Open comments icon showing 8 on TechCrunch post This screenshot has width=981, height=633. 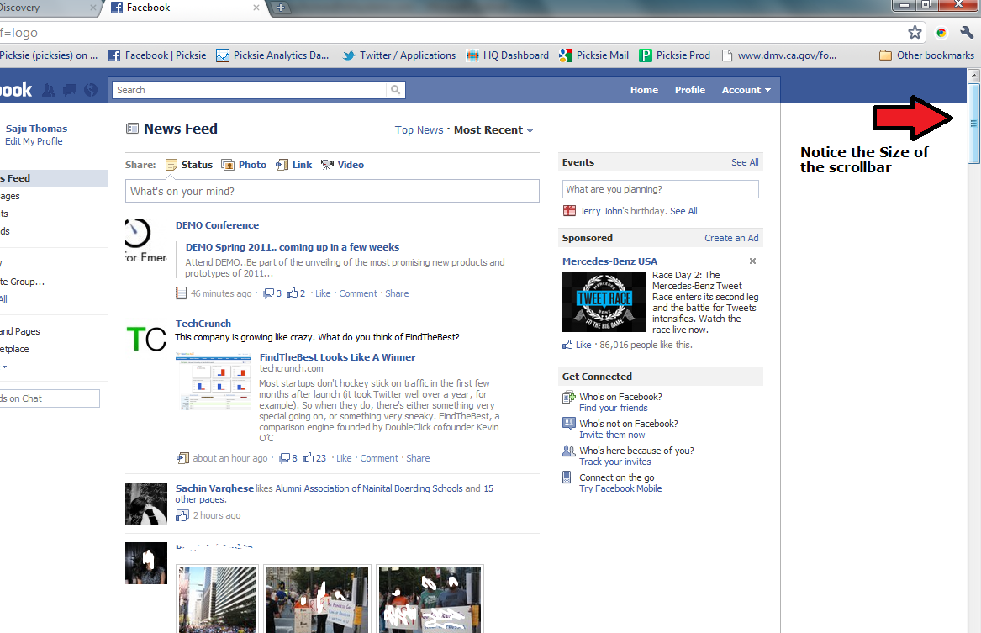pyautogui.click(x=285, y=458)
